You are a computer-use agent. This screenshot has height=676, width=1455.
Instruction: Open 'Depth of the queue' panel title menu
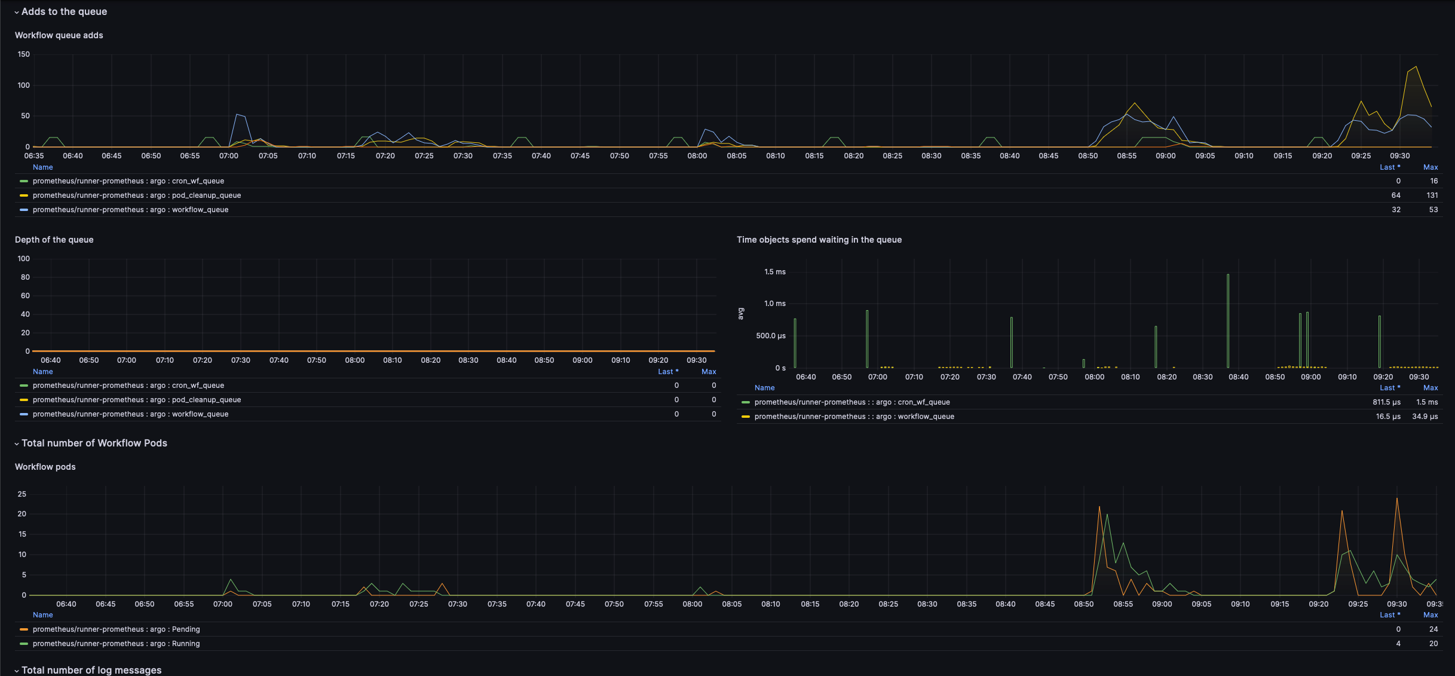click(54, 240)
